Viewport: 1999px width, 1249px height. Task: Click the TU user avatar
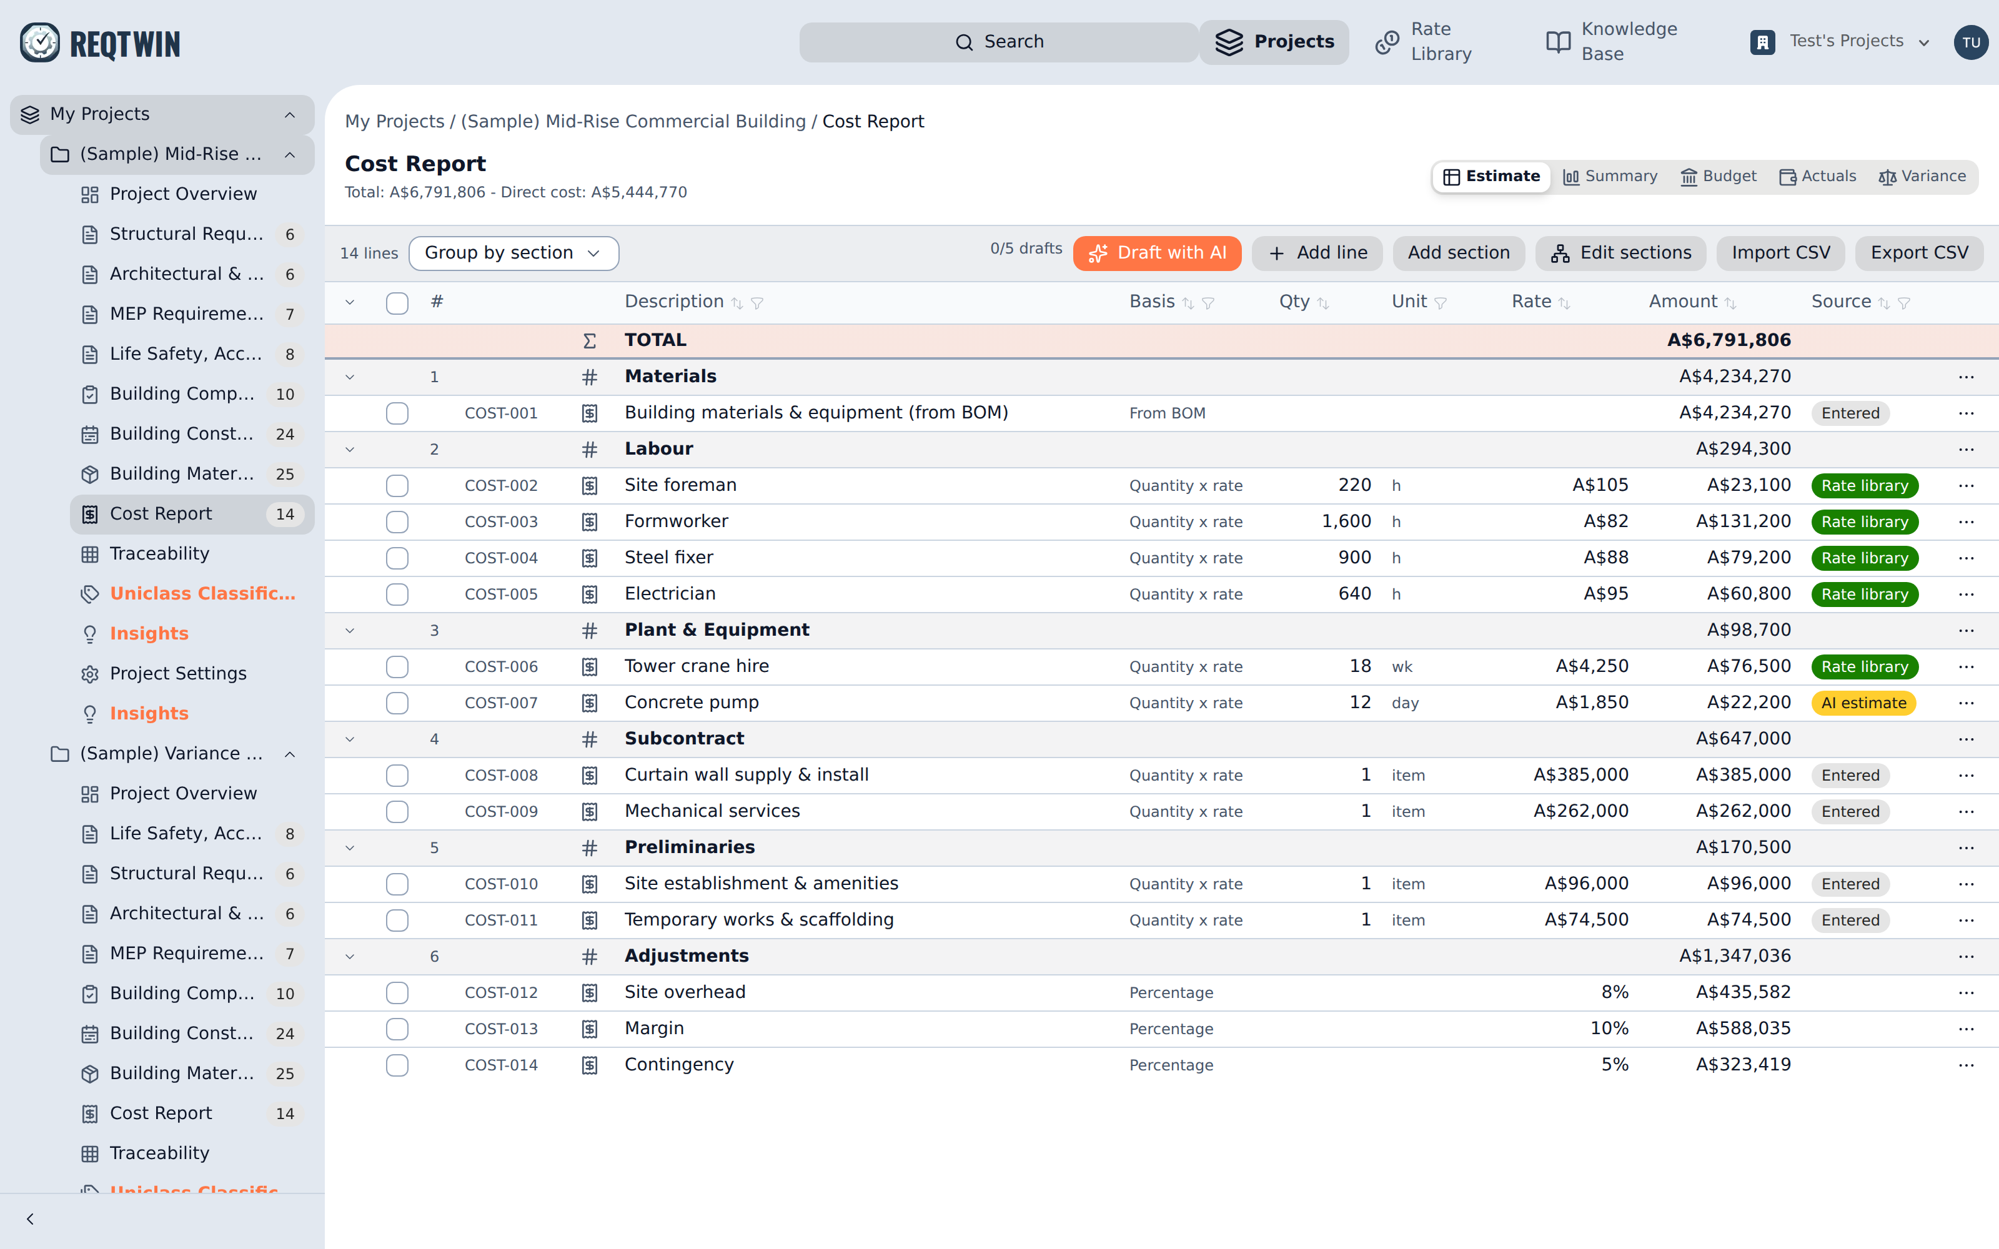click(x=1971, y=42)
